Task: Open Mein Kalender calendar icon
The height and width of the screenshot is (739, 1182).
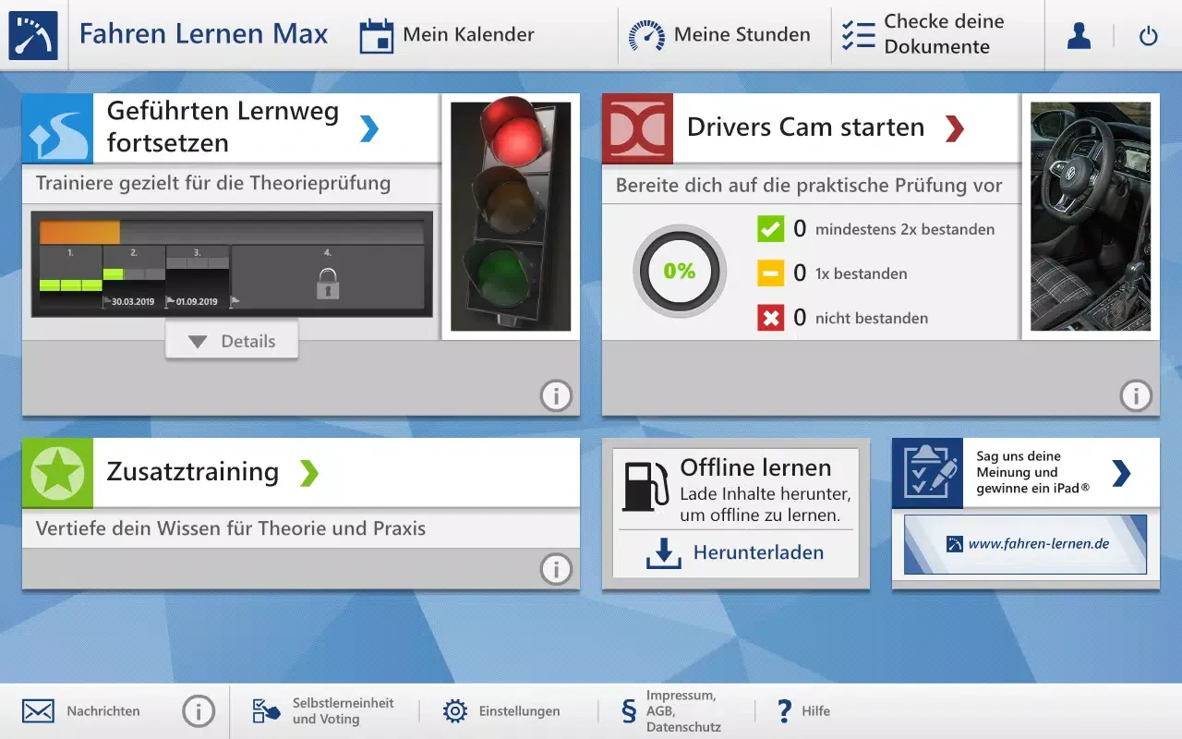Action: coord(376,35)
